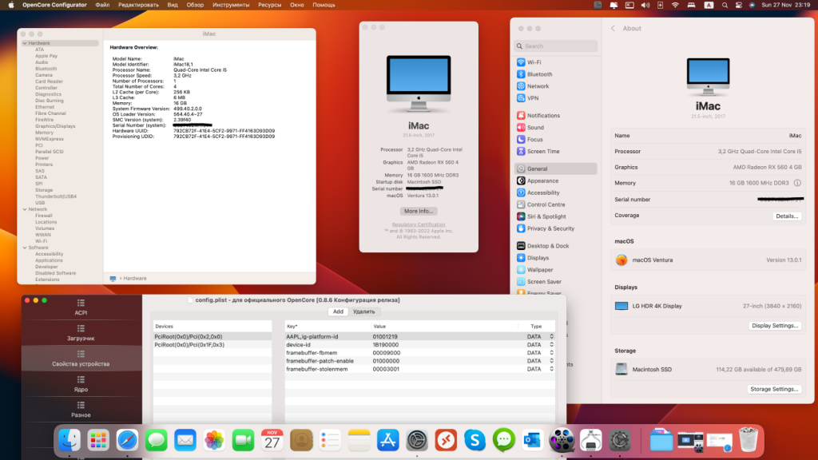Open the ACPI section in OpenCore Configurator
Image resolution: width=818 pixels, height=460 pixels.
tap(81, 307)
